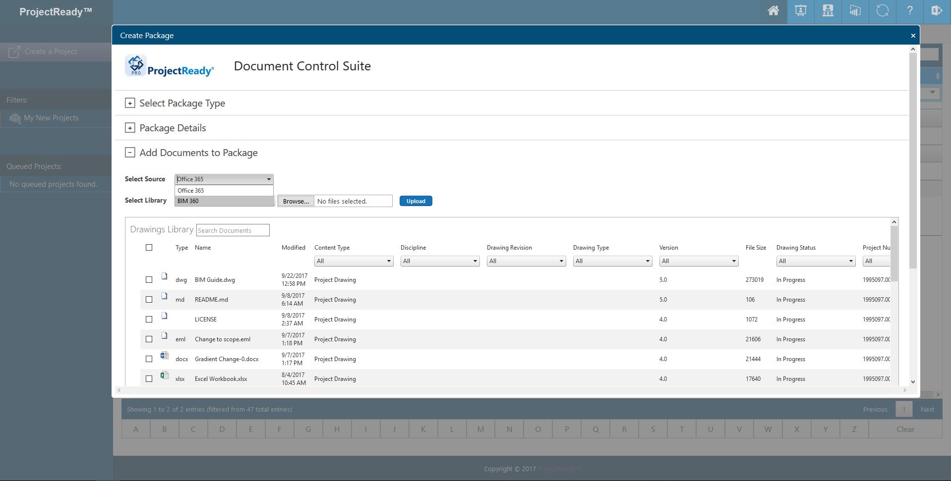Click the blue Upload button
The height and width of the screenshot is (481, 951).
pyautogui.click(x=416, y=201)
